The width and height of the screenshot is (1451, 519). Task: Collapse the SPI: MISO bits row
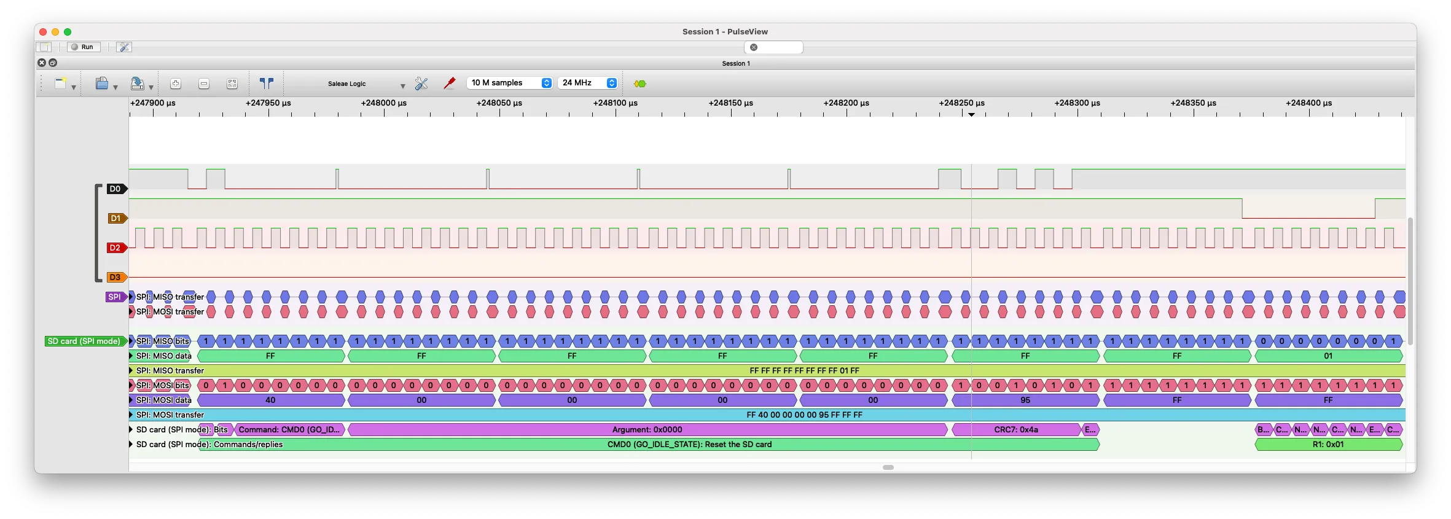[131, 341]
